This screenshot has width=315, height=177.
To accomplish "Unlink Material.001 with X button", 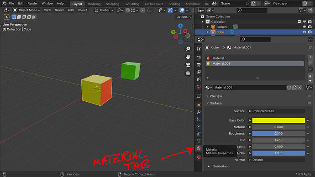I will [x=300, y=88].
